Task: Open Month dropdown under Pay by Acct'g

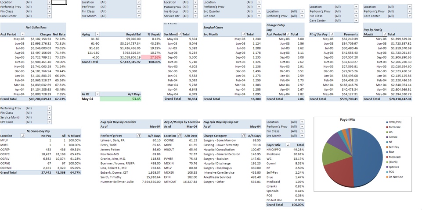Action: pyautogui.click(x=385, y=34)
